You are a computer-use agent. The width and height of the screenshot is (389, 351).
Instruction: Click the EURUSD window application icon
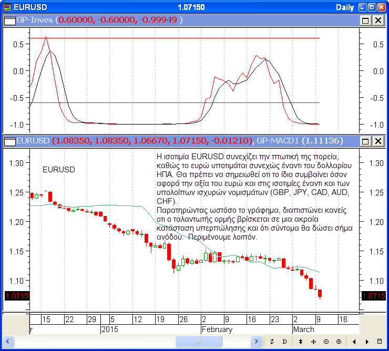pos(7,7)
